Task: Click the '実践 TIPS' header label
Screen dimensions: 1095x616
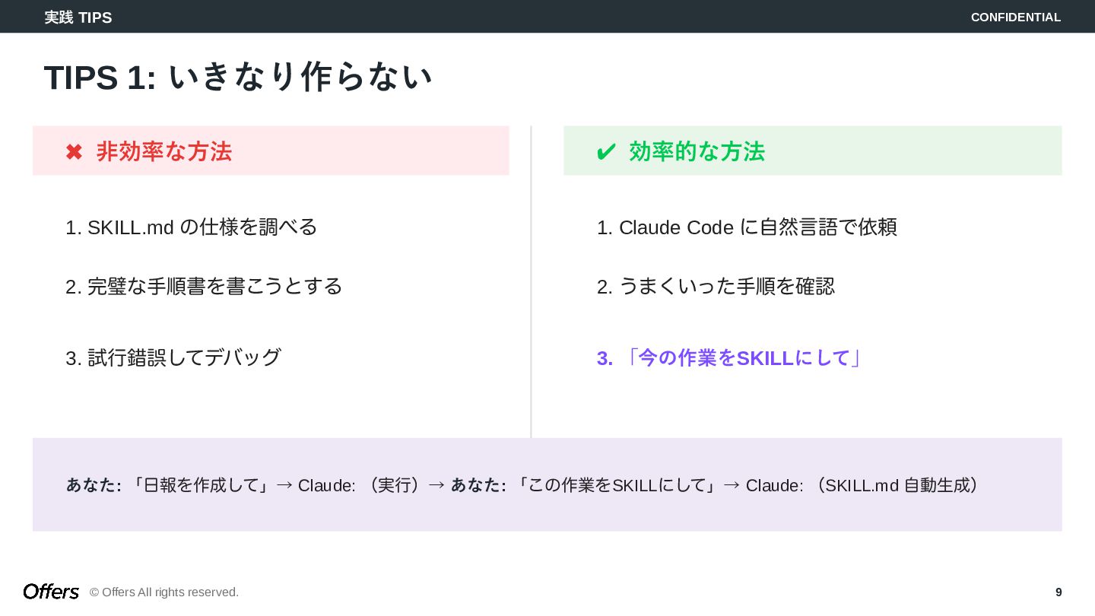Action: coord(78,17)
